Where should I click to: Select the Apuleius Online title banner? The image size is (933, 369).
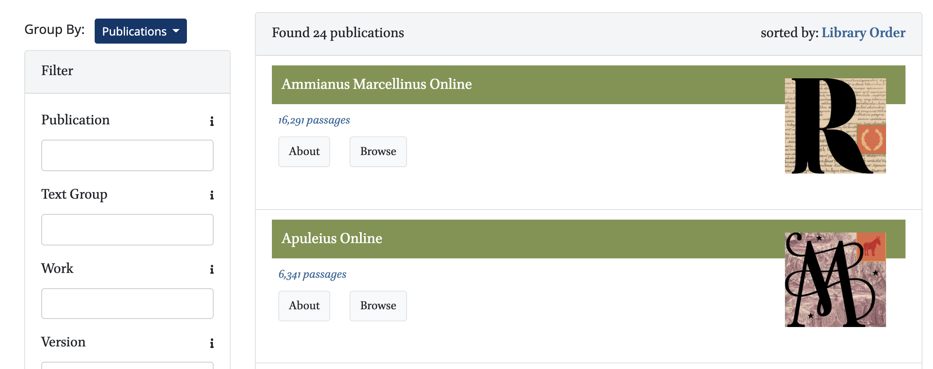coord(332,238)
